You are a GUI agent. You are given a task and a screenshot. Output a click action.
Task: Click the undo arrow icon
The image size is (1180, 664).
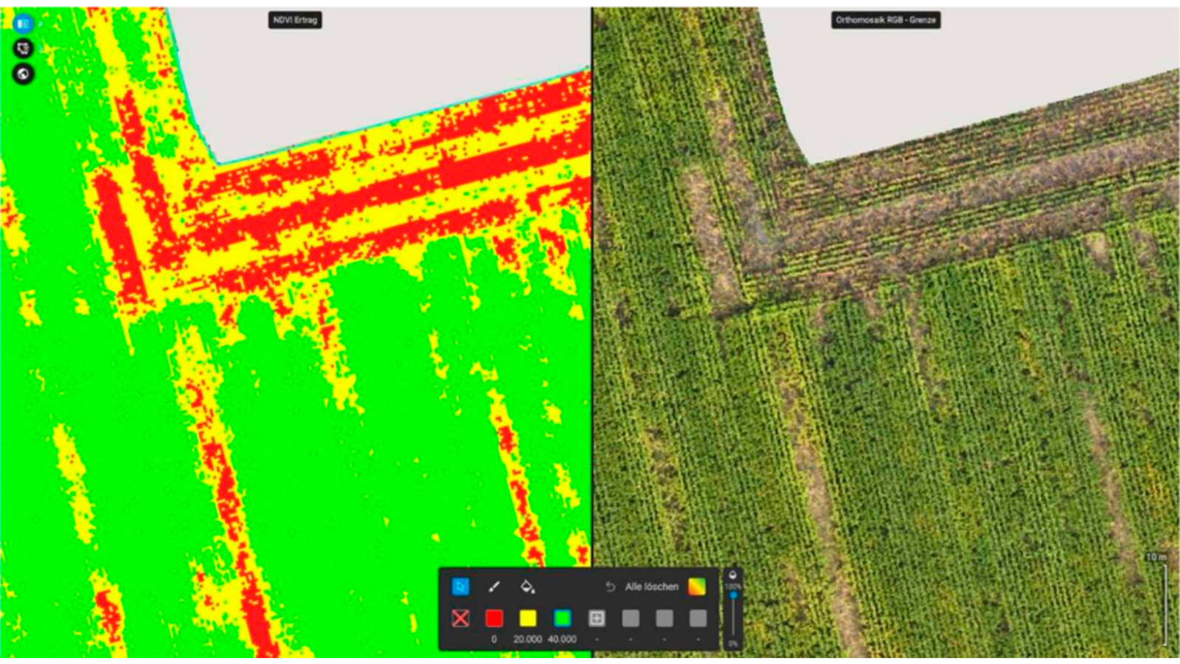click(610, 587)
